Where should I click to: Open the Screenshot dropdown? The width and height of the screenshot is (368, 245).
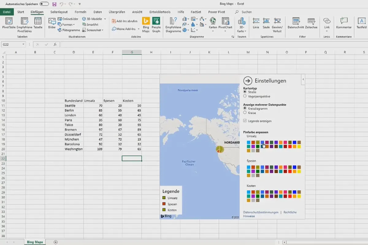(x=93, y=30)
